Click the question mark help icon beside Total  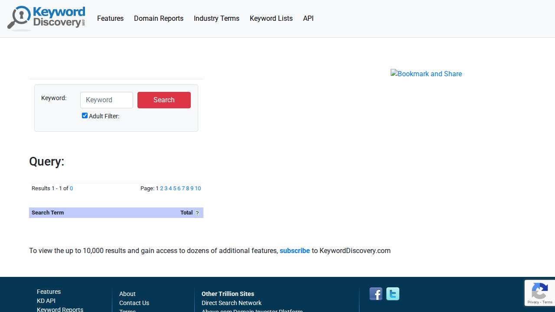pyautogui.click(x=197, y=213)
